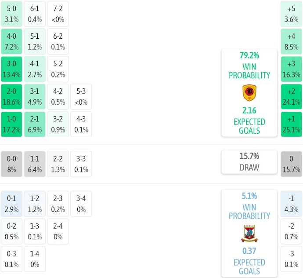Open the 5.1% win probability card
The image size is (303, 278).
point(249,206)
